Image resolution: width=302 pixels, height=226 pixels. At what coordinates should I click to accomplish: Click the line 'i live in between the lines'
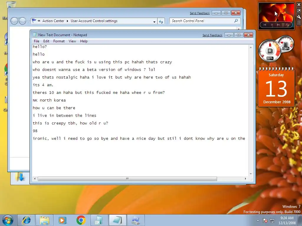click(x=64, y=115)
